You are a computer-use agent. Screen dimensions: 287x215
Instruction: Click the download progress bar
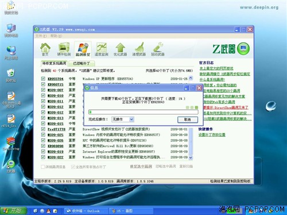[x=143, y=112]
